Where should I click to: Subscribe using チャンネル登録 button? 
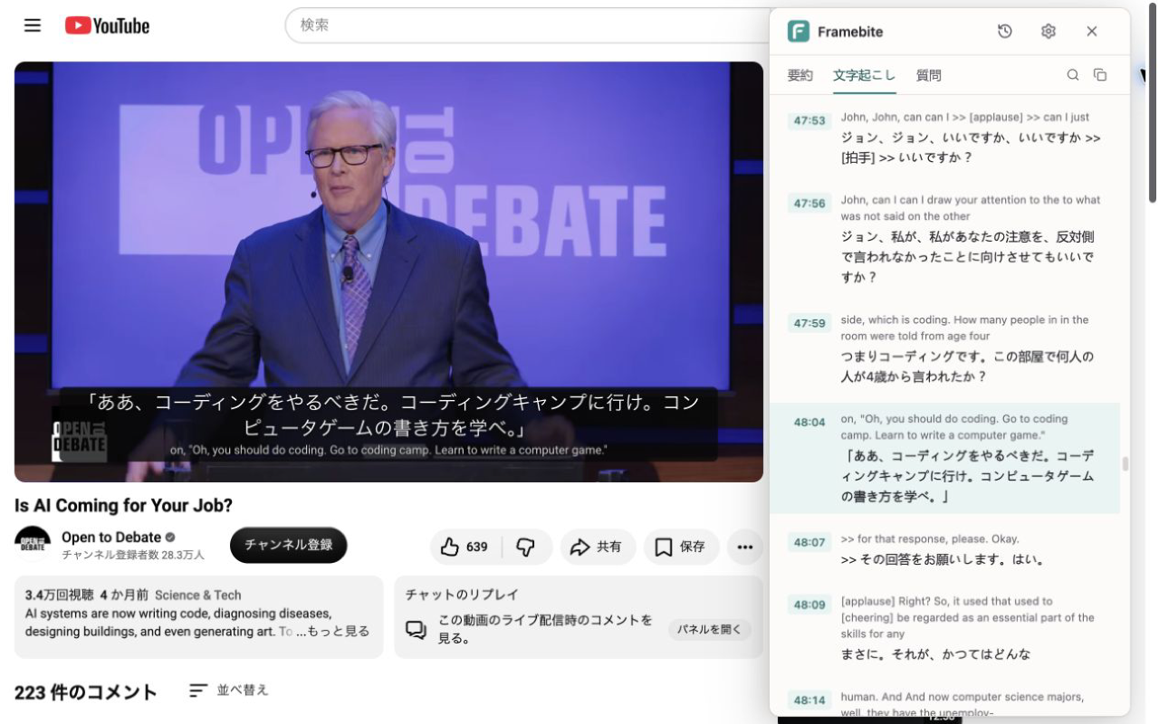(x=289, y=545)
